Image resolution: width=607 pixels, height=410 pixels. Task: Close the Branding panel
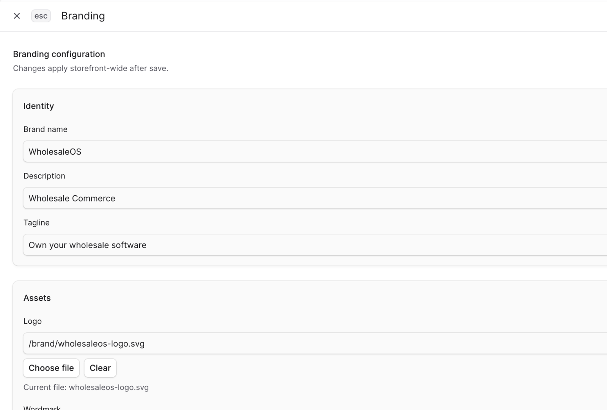coord(17,16)
